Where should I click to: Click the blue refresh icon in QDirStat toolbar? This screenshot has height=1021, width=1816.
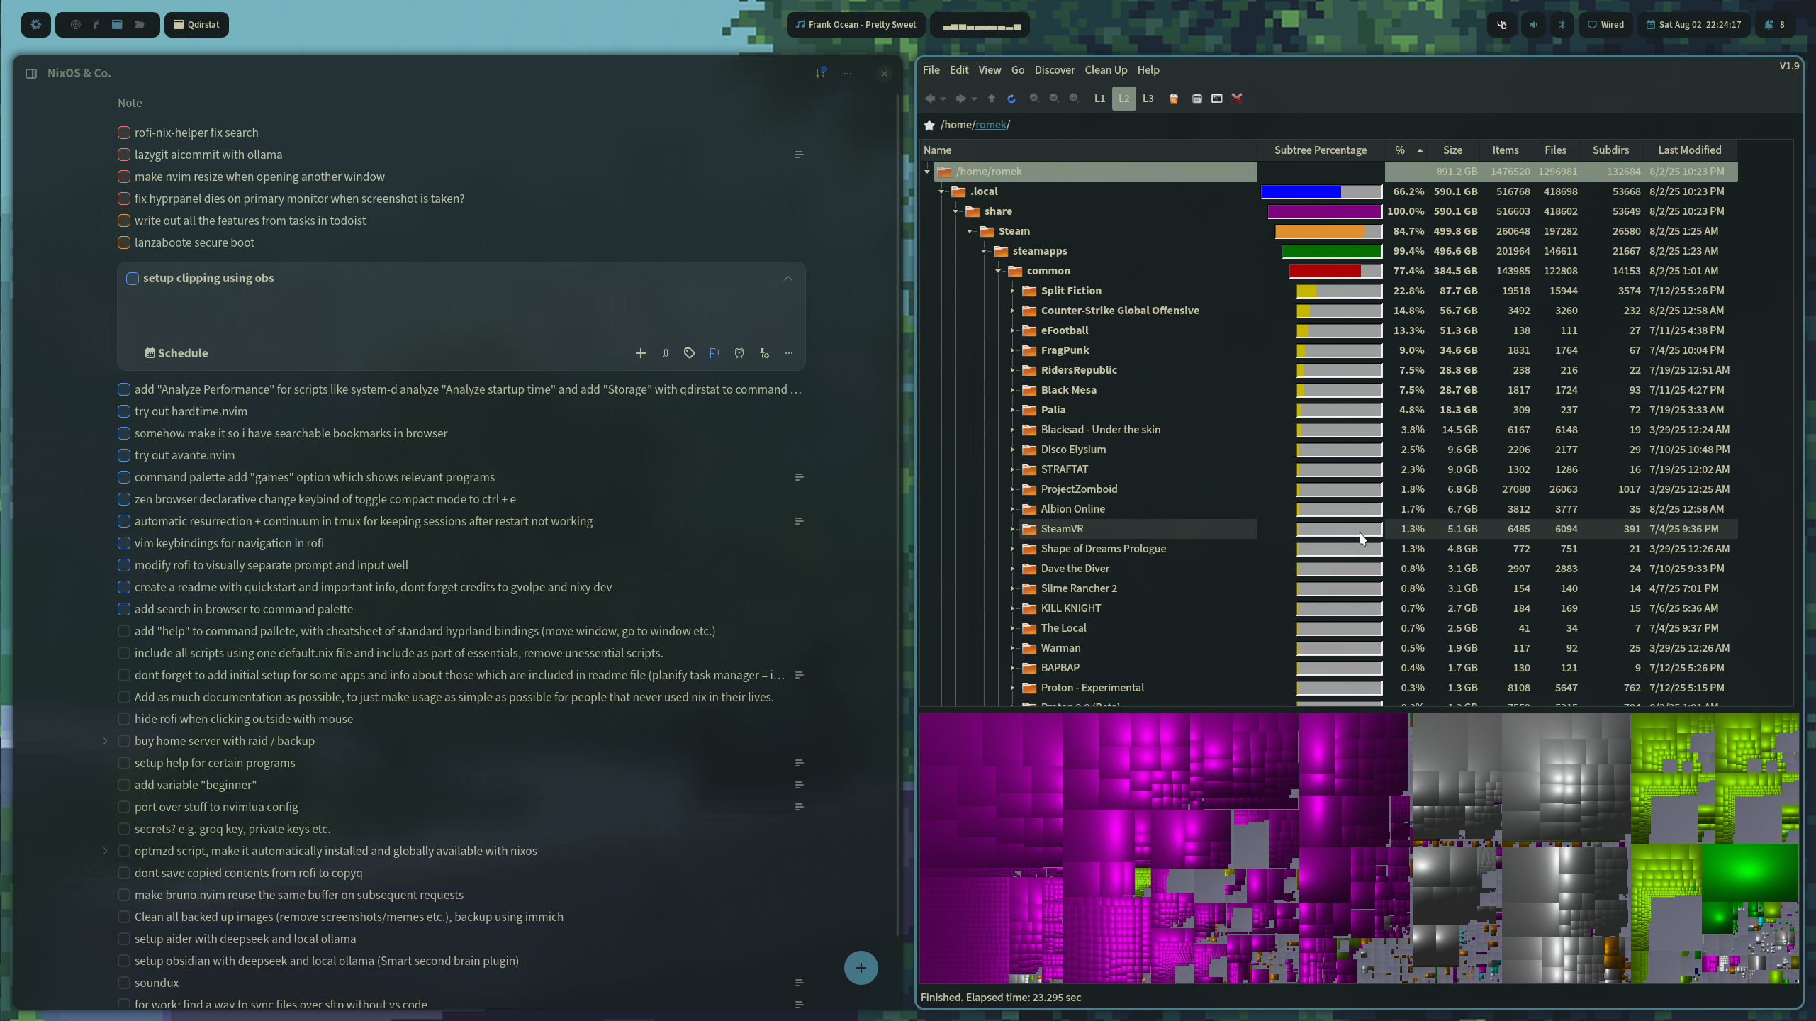pos(1011,99)
